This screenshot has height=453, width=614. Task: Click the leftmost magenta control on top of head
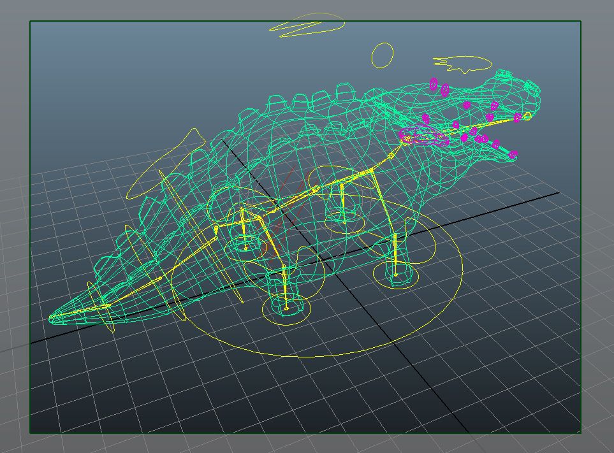[434, 83]
